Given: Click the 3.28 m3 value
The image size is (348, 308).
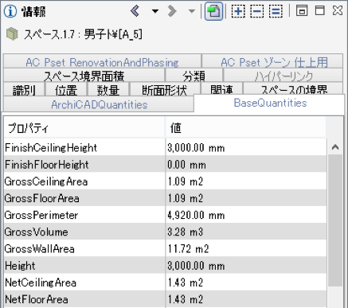Looking at the screenshot, I should [185, 232].
